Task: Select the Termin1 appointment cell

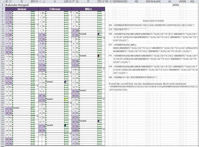Action: (22, 108)
